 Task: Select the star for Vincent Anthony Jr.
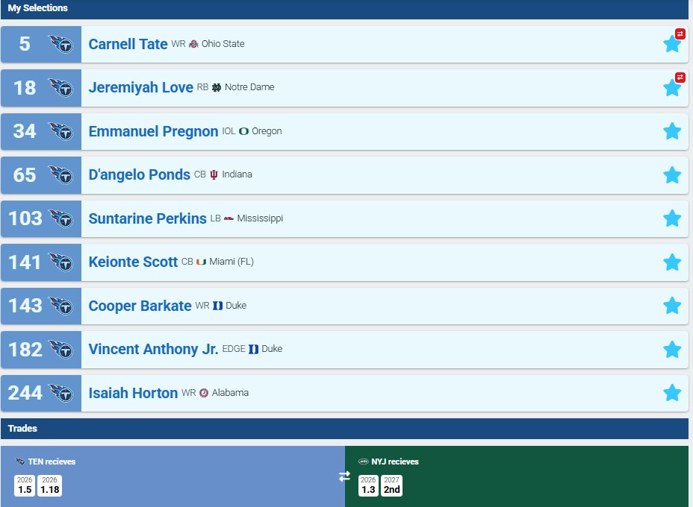pos(672,350)
